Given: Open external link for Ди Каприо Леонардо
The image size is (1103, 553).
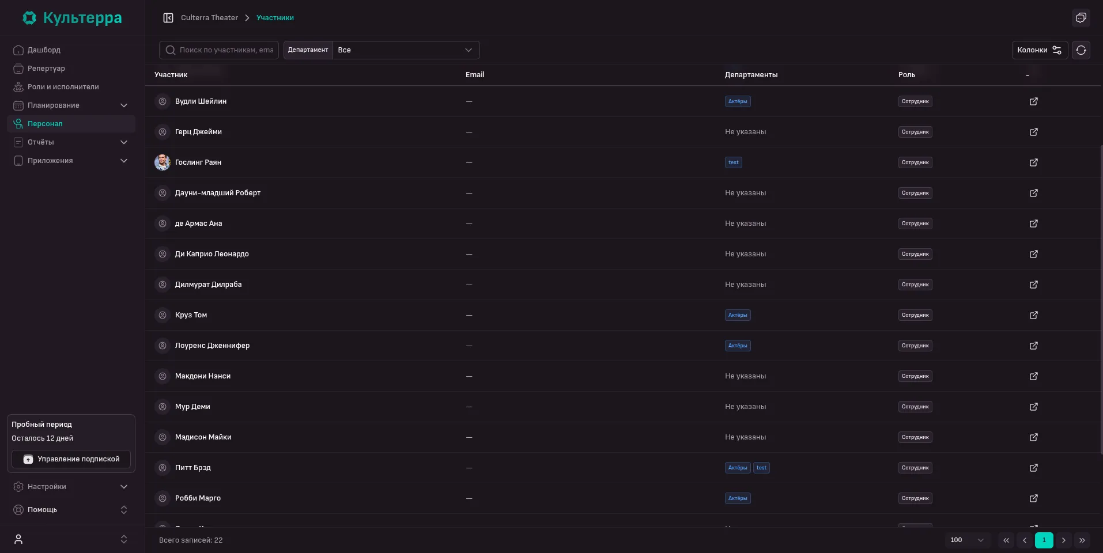Looking at the screenshot, I should (x=1034, y=254).
